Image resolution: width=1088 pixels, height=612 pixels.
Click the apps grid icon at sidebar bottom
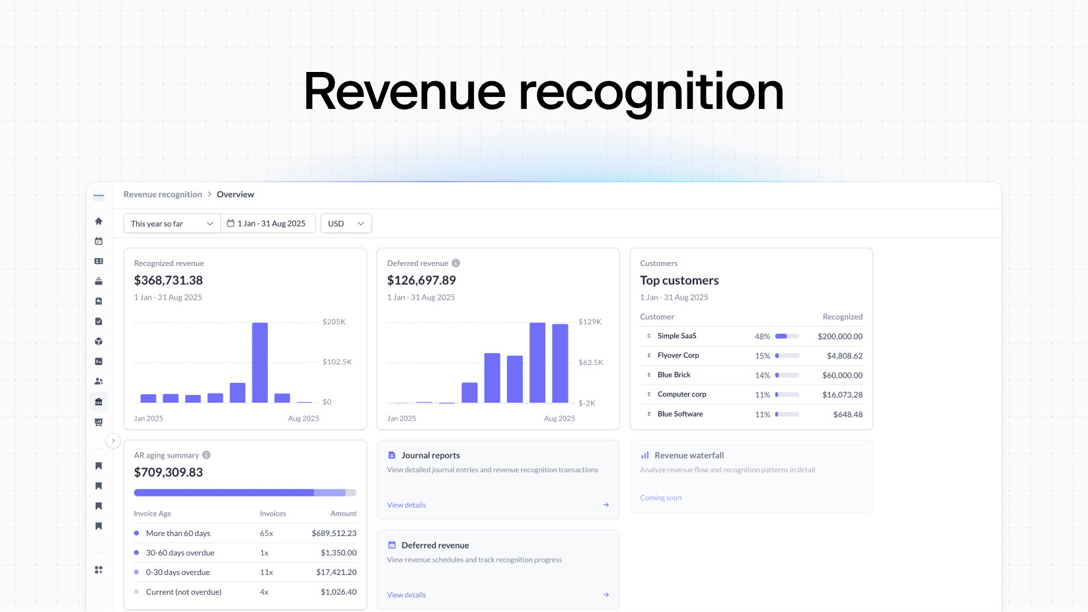[x=98, y=570]
